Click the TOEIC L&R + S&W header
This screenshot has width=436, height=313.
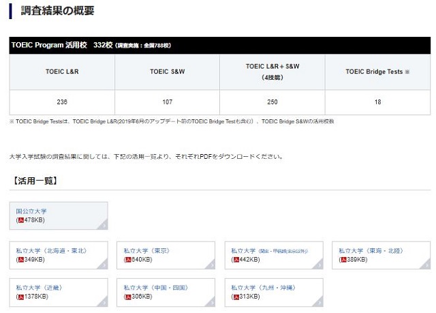[272, 72]
